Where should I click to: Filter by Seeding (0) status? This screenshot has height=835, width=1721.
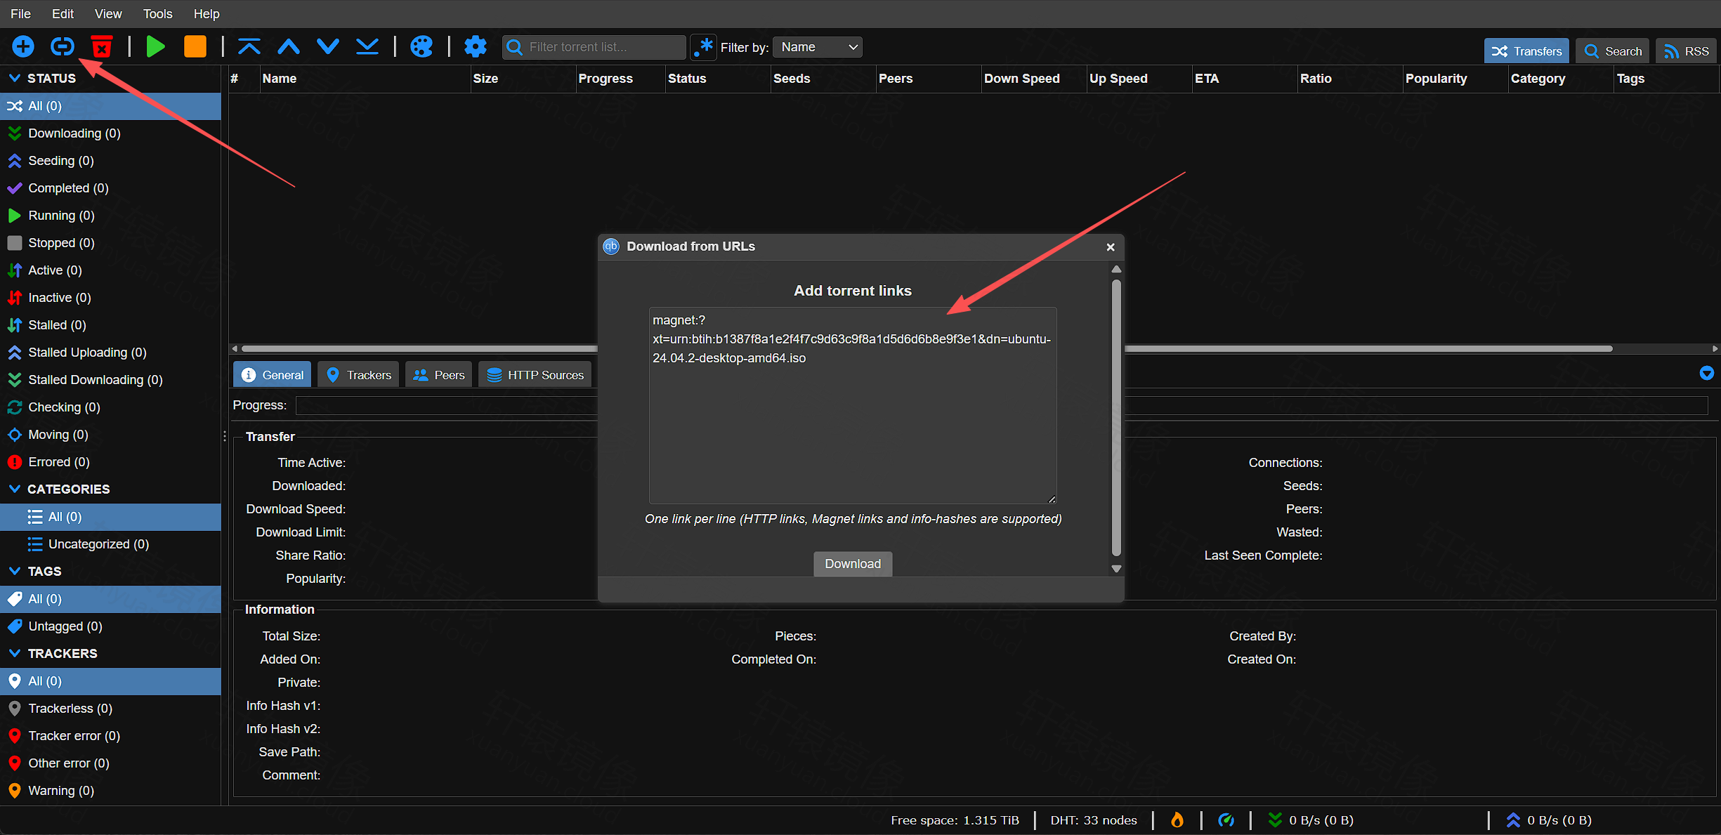pos(110,161)
